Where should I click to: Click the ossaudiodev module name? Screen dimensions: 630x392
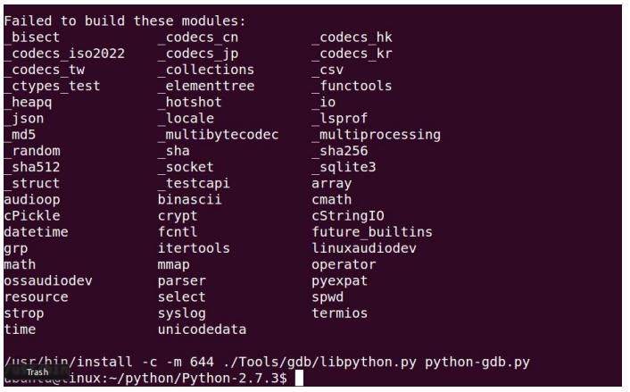pos(48,280)
